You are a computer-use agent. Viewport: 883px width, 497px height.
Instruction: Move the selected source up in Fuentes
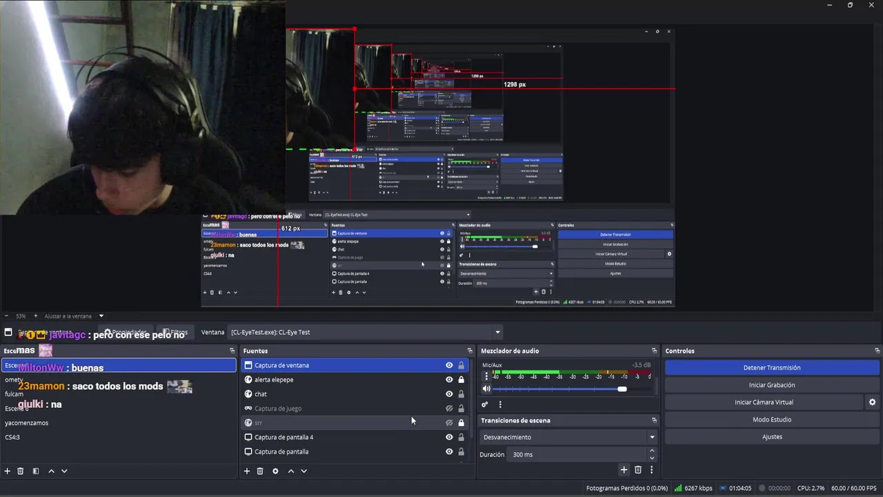coord(290,471)
